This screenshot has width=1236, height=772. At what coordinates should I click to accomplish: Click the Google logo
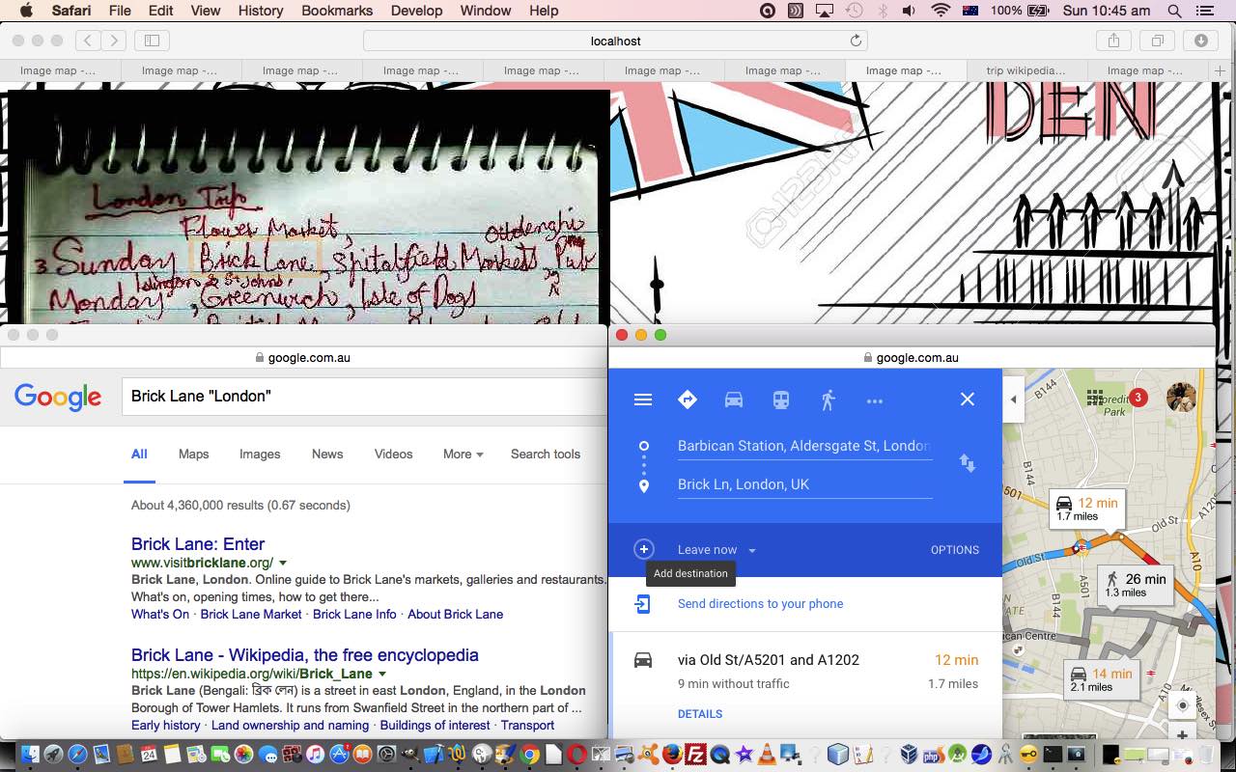point(58,397)
